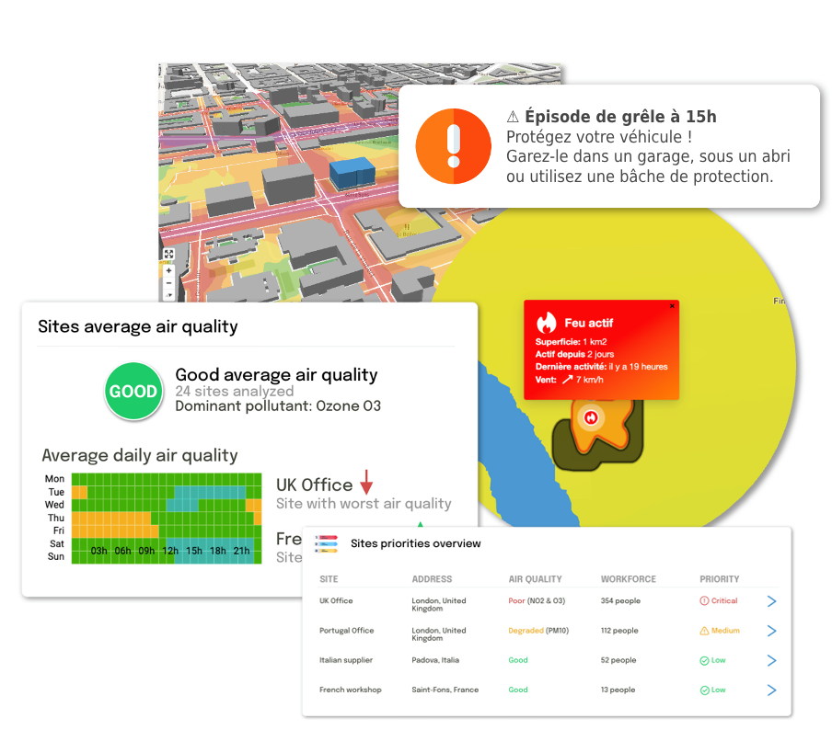Image resolution: width=832 pixels, height=730 pixels.
Task: Zoom out with the map minus button
Action: coord(168,283)
